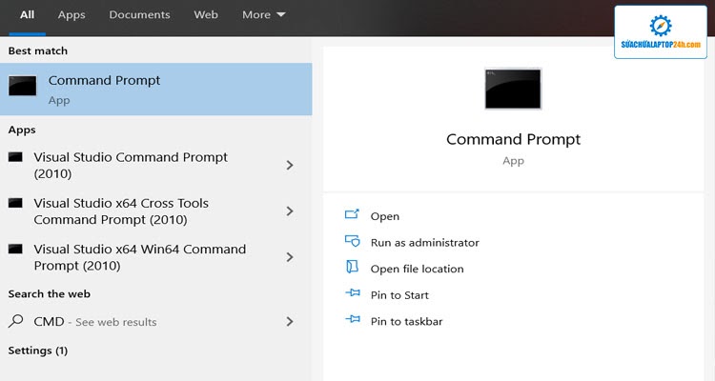This screenshot has width=715, height=381.
Task: Choose Open file location
Action: tap(418, 269)
